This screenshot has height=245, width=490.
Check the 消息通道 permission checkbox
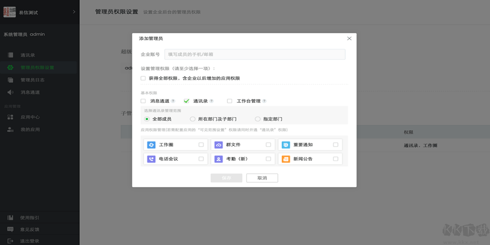[143, 100]
